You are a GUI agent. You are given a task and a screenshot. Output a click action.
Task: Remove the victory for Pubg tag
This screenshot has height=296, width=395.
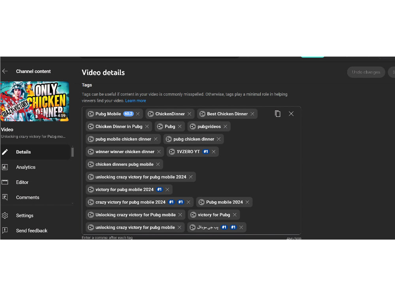coord(235,215)
